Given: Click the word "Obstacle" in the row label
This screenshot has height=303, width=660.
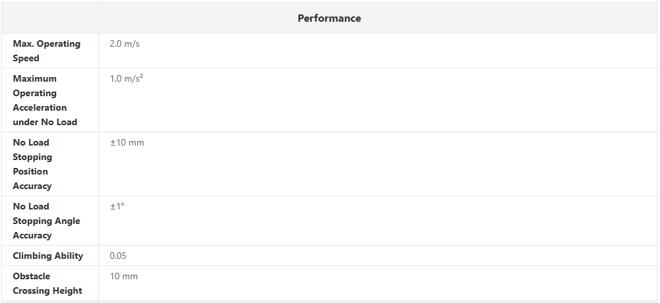Looking at the screenshot, I should point(32,276).
